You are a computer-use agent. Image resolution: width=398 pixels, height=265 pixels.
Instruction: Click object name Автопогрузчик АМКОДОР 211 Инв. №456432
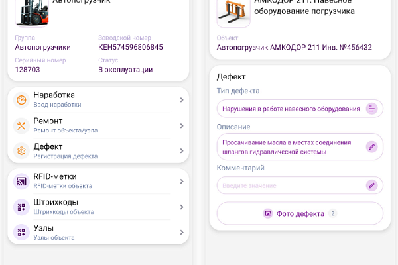click(x=294, y=48)
